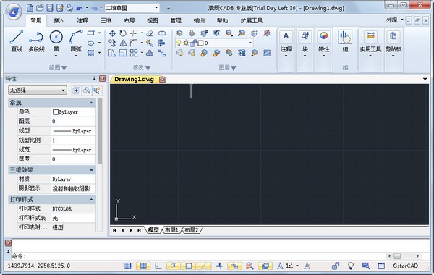Viewport: 434px width, 275px height.
Task: Open the 扩展工具 ribbon tab
Action: point(252,20)
